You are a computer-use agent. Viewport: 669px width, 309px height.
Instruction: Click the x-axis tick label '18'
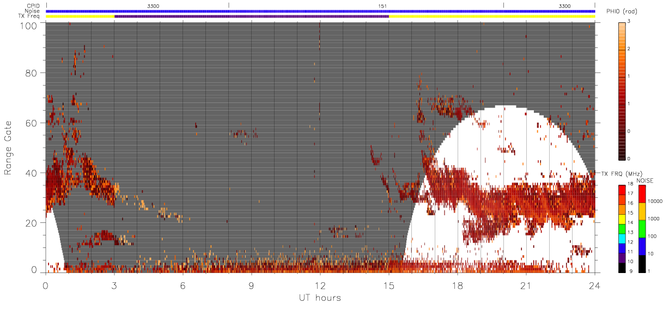pyautogui.click(x=458, y=285)
